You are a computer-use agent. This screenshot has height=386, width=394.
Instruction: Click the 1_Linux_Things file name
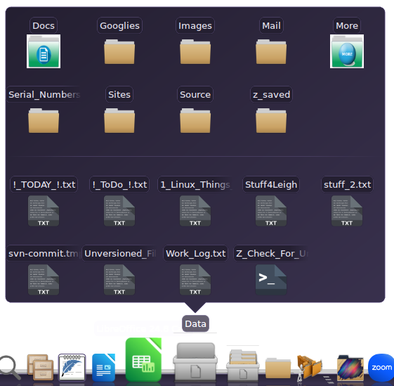pos(195,184)
